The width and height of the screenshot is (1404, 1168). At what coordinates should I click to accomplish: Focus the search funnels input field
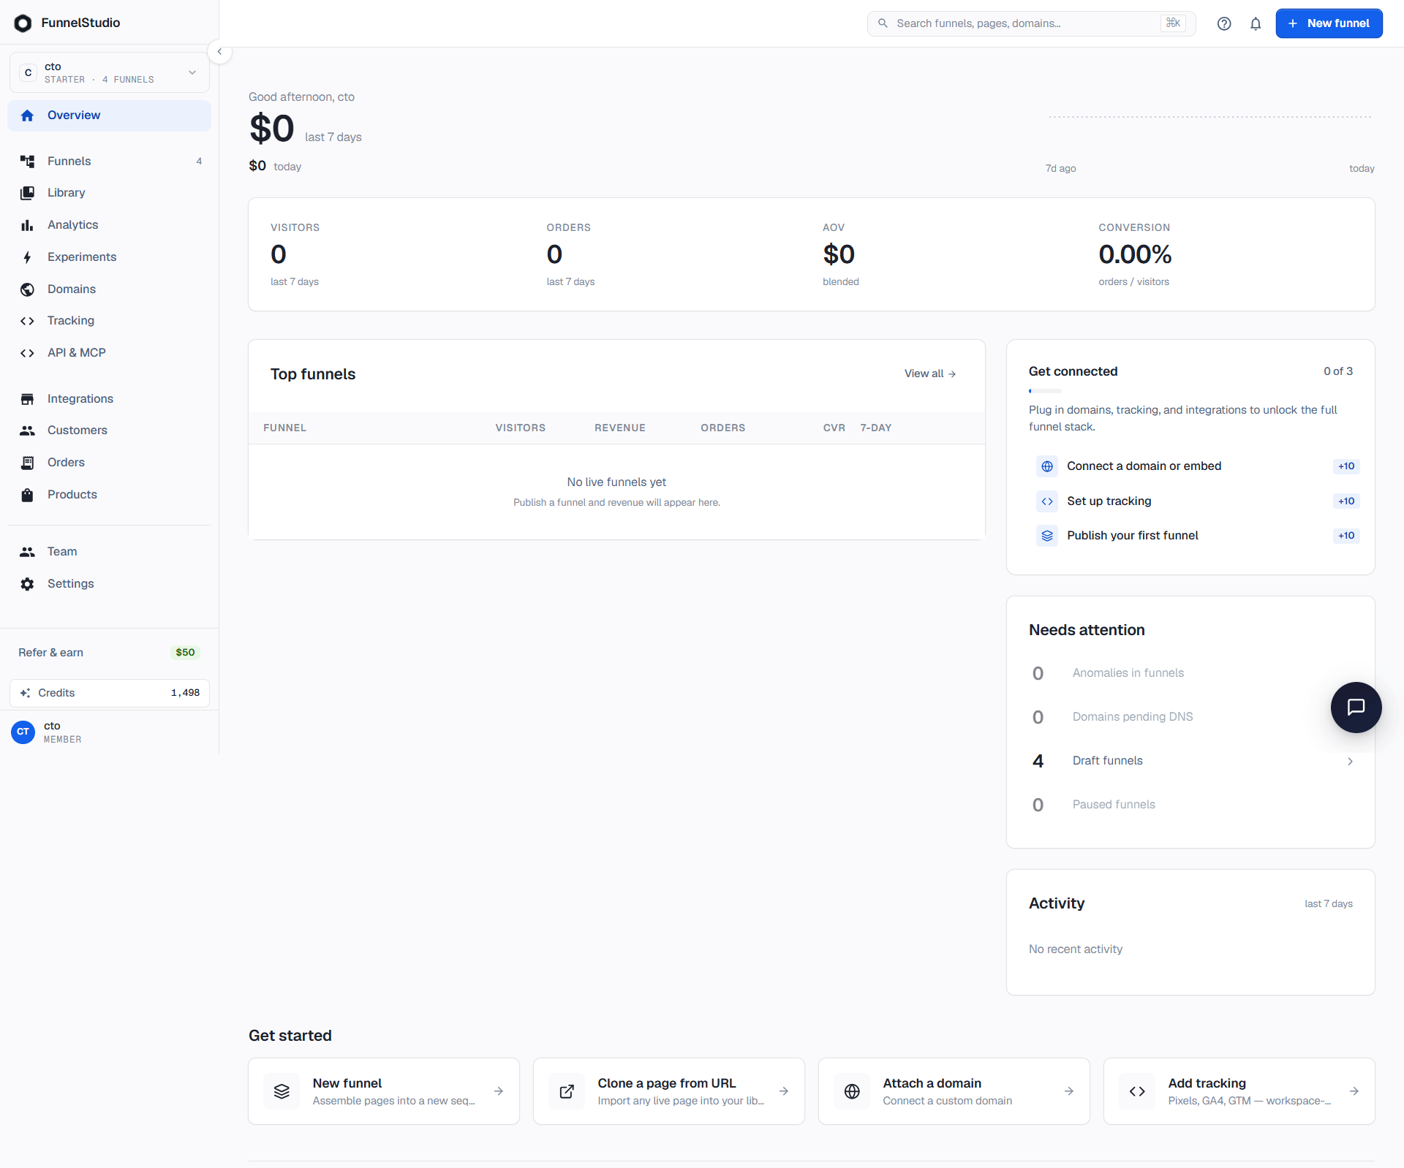[1031, 23]
